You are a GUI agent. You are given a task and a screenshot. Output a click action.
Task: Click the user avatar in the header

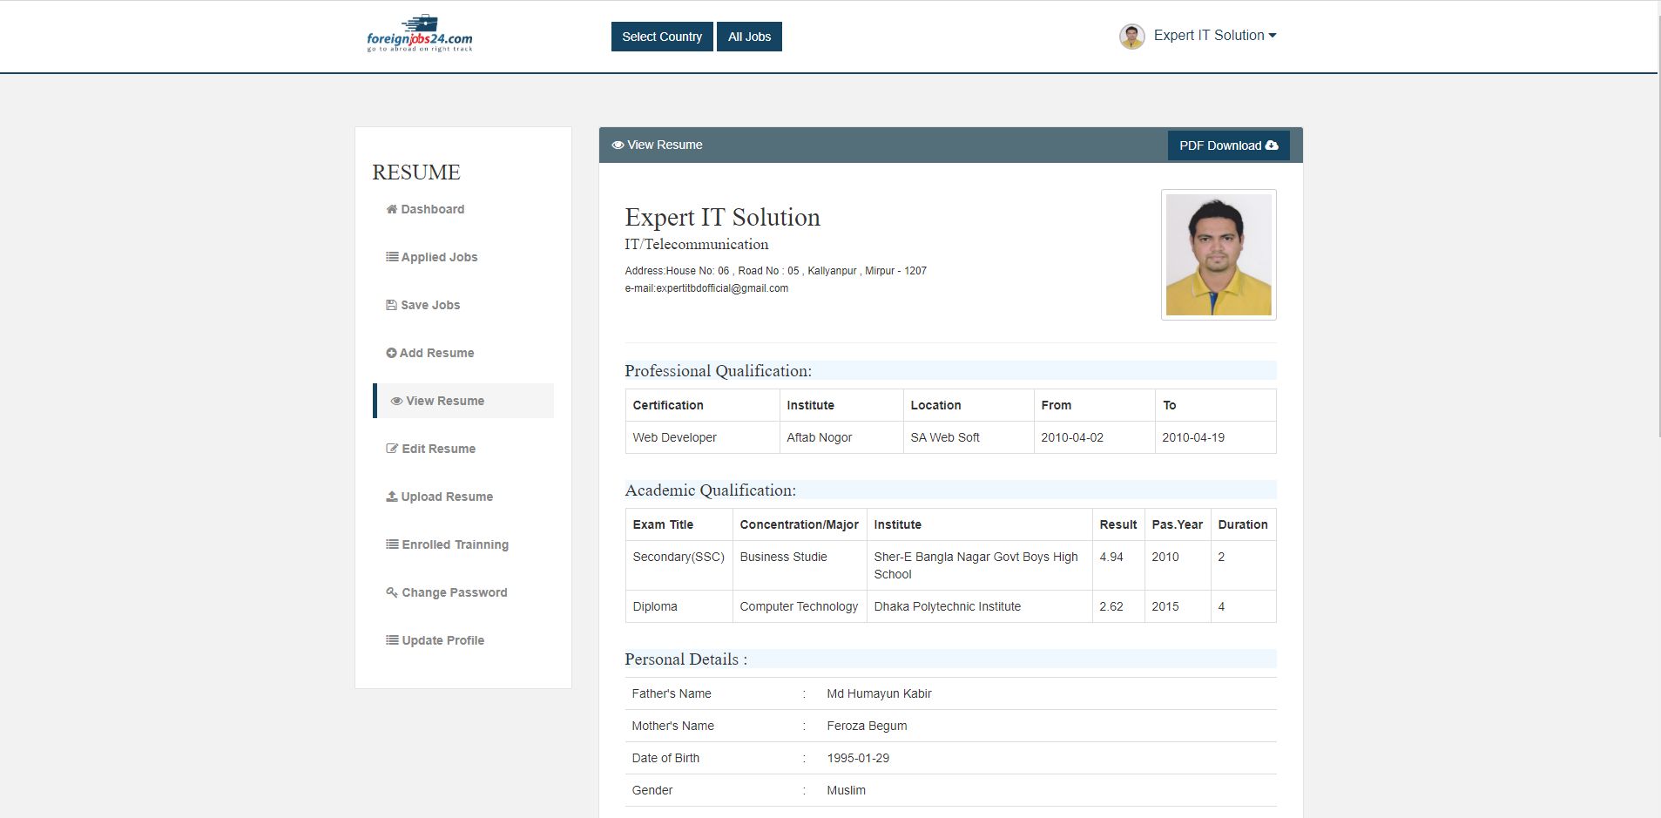click(1131, 37)
